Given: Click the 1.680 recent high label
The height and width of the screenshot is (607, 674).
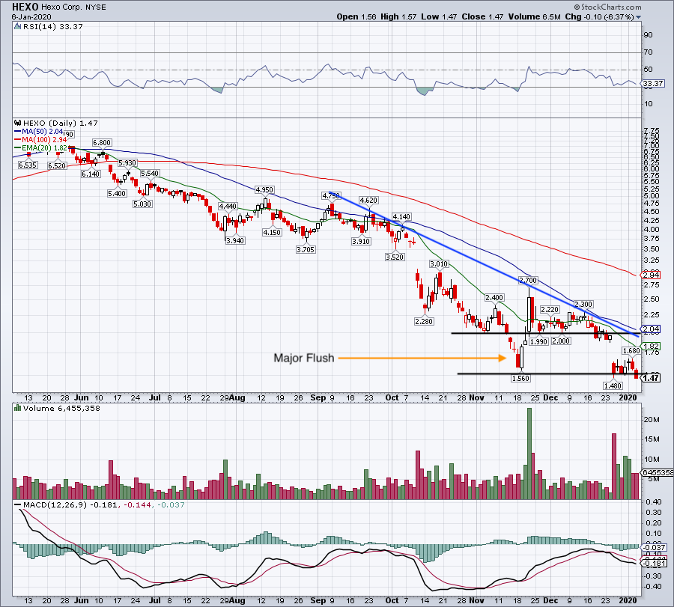Looking at the screenshot, I should tap(631, 350).
